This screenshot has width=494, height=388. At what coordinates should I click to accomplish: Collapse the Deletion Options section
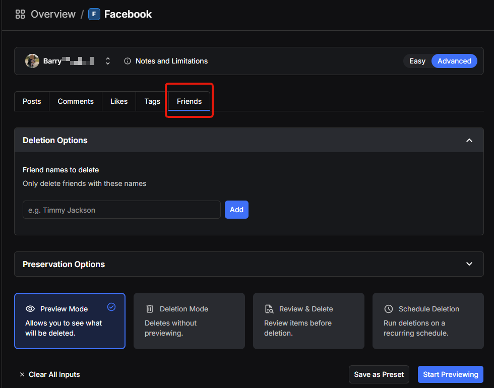pyautogui.click(x=469, y=141)
